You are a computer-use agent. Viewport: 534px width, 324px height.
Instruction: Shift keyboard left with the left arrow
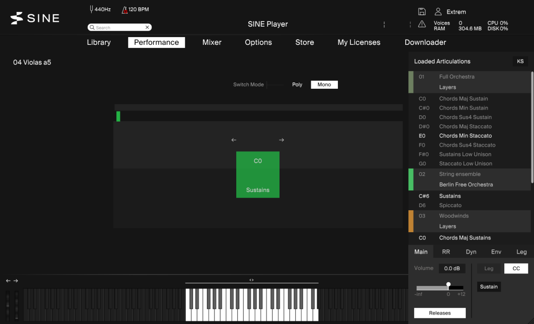pos(8,281)
